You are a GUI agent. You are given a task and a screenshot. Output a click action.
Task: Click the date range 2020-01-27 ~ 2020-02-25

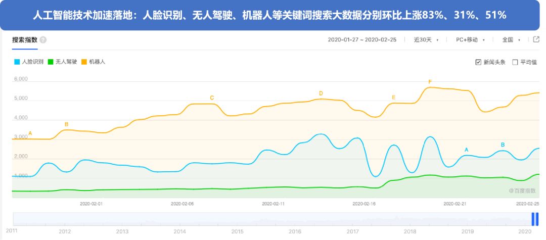[363, 39]
